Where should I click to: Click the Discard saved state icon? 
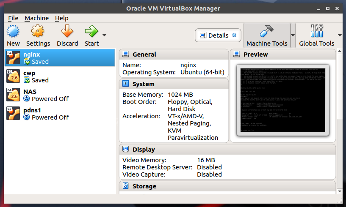(67, 32)
